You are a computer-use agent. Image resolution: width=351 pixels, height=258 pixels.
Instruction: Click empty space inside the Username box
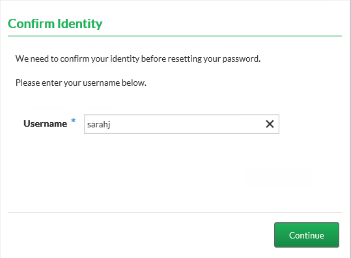coord(186,124)
